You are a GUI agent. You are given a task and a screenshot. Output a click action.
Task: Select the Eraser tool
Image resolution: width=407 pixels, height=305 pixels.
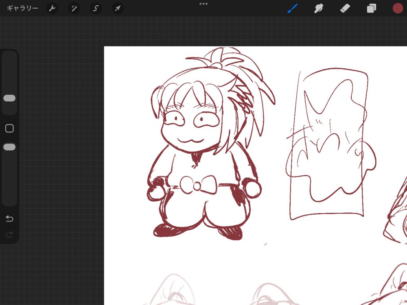[345, 9]
